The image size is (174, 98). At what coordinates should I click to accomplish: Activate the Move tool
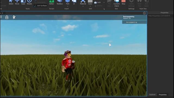pyautogui.click(x=17, y=2)
